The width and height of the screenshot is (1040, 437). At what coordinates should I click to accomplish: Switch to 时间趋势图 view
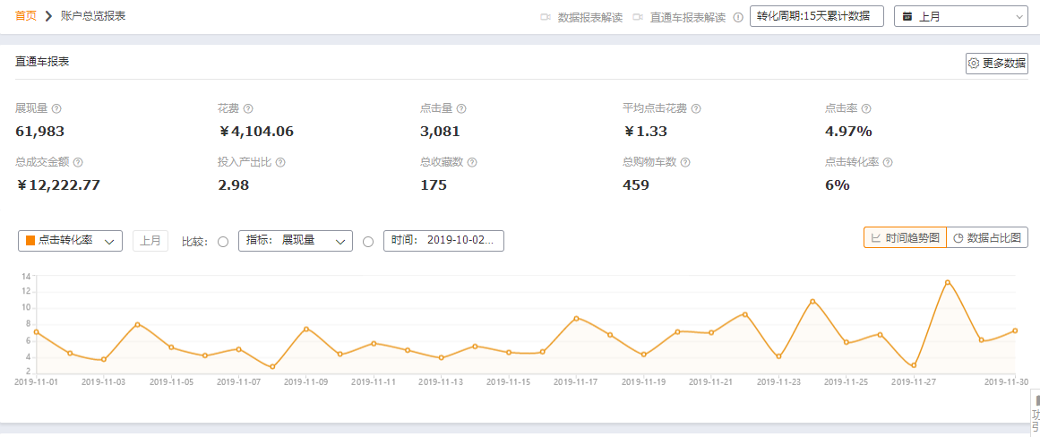(905, 238)
